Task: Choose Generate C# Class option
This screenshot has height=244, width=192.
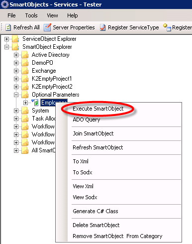Action: [96, 211]
